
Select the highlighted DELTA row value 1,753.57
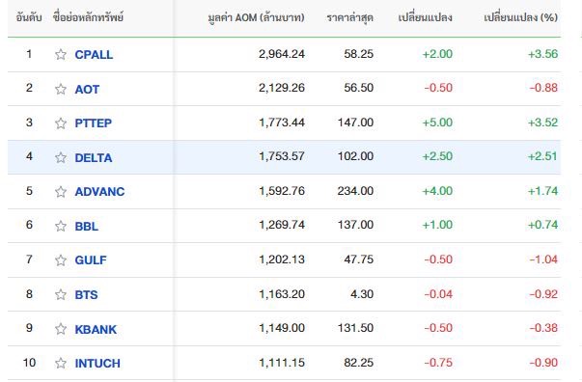click(282, 156)
